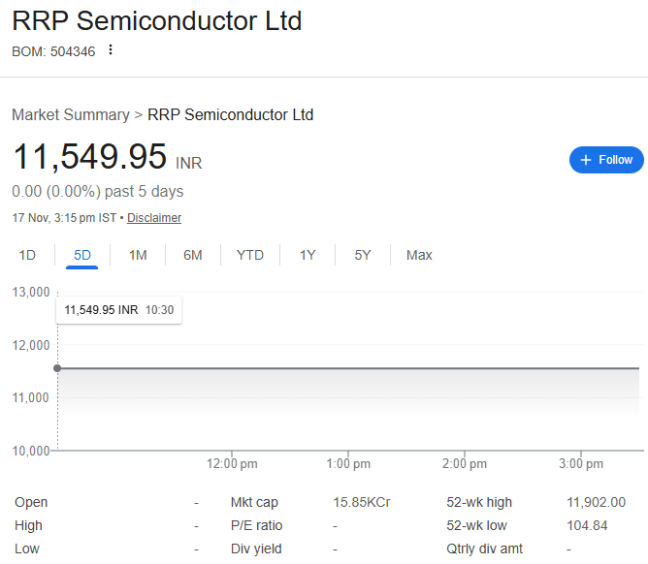The image size is (648, 564).
Task: Click the 11,549.95 INR chart tooltip
Action: point(119,310)
